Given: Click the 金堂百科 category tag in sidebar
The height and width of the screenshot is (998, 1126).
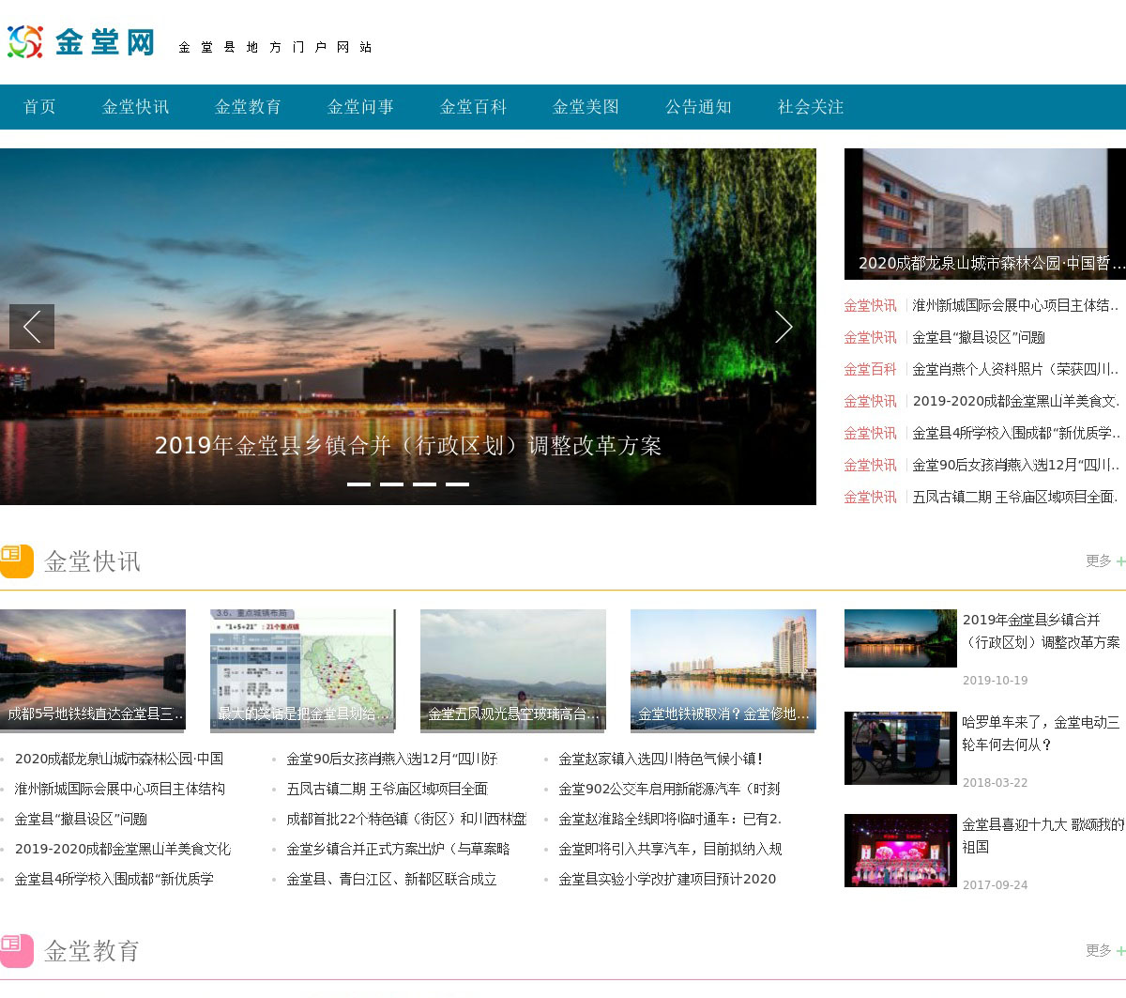Looking at the screenshot, I should [x=870, y=369].
